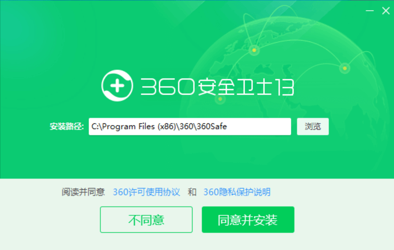The height and width of the screenshot is (250, 394).
Task: Click the 360 Safe plus-sign logo
Action: [x=117, y=85]
